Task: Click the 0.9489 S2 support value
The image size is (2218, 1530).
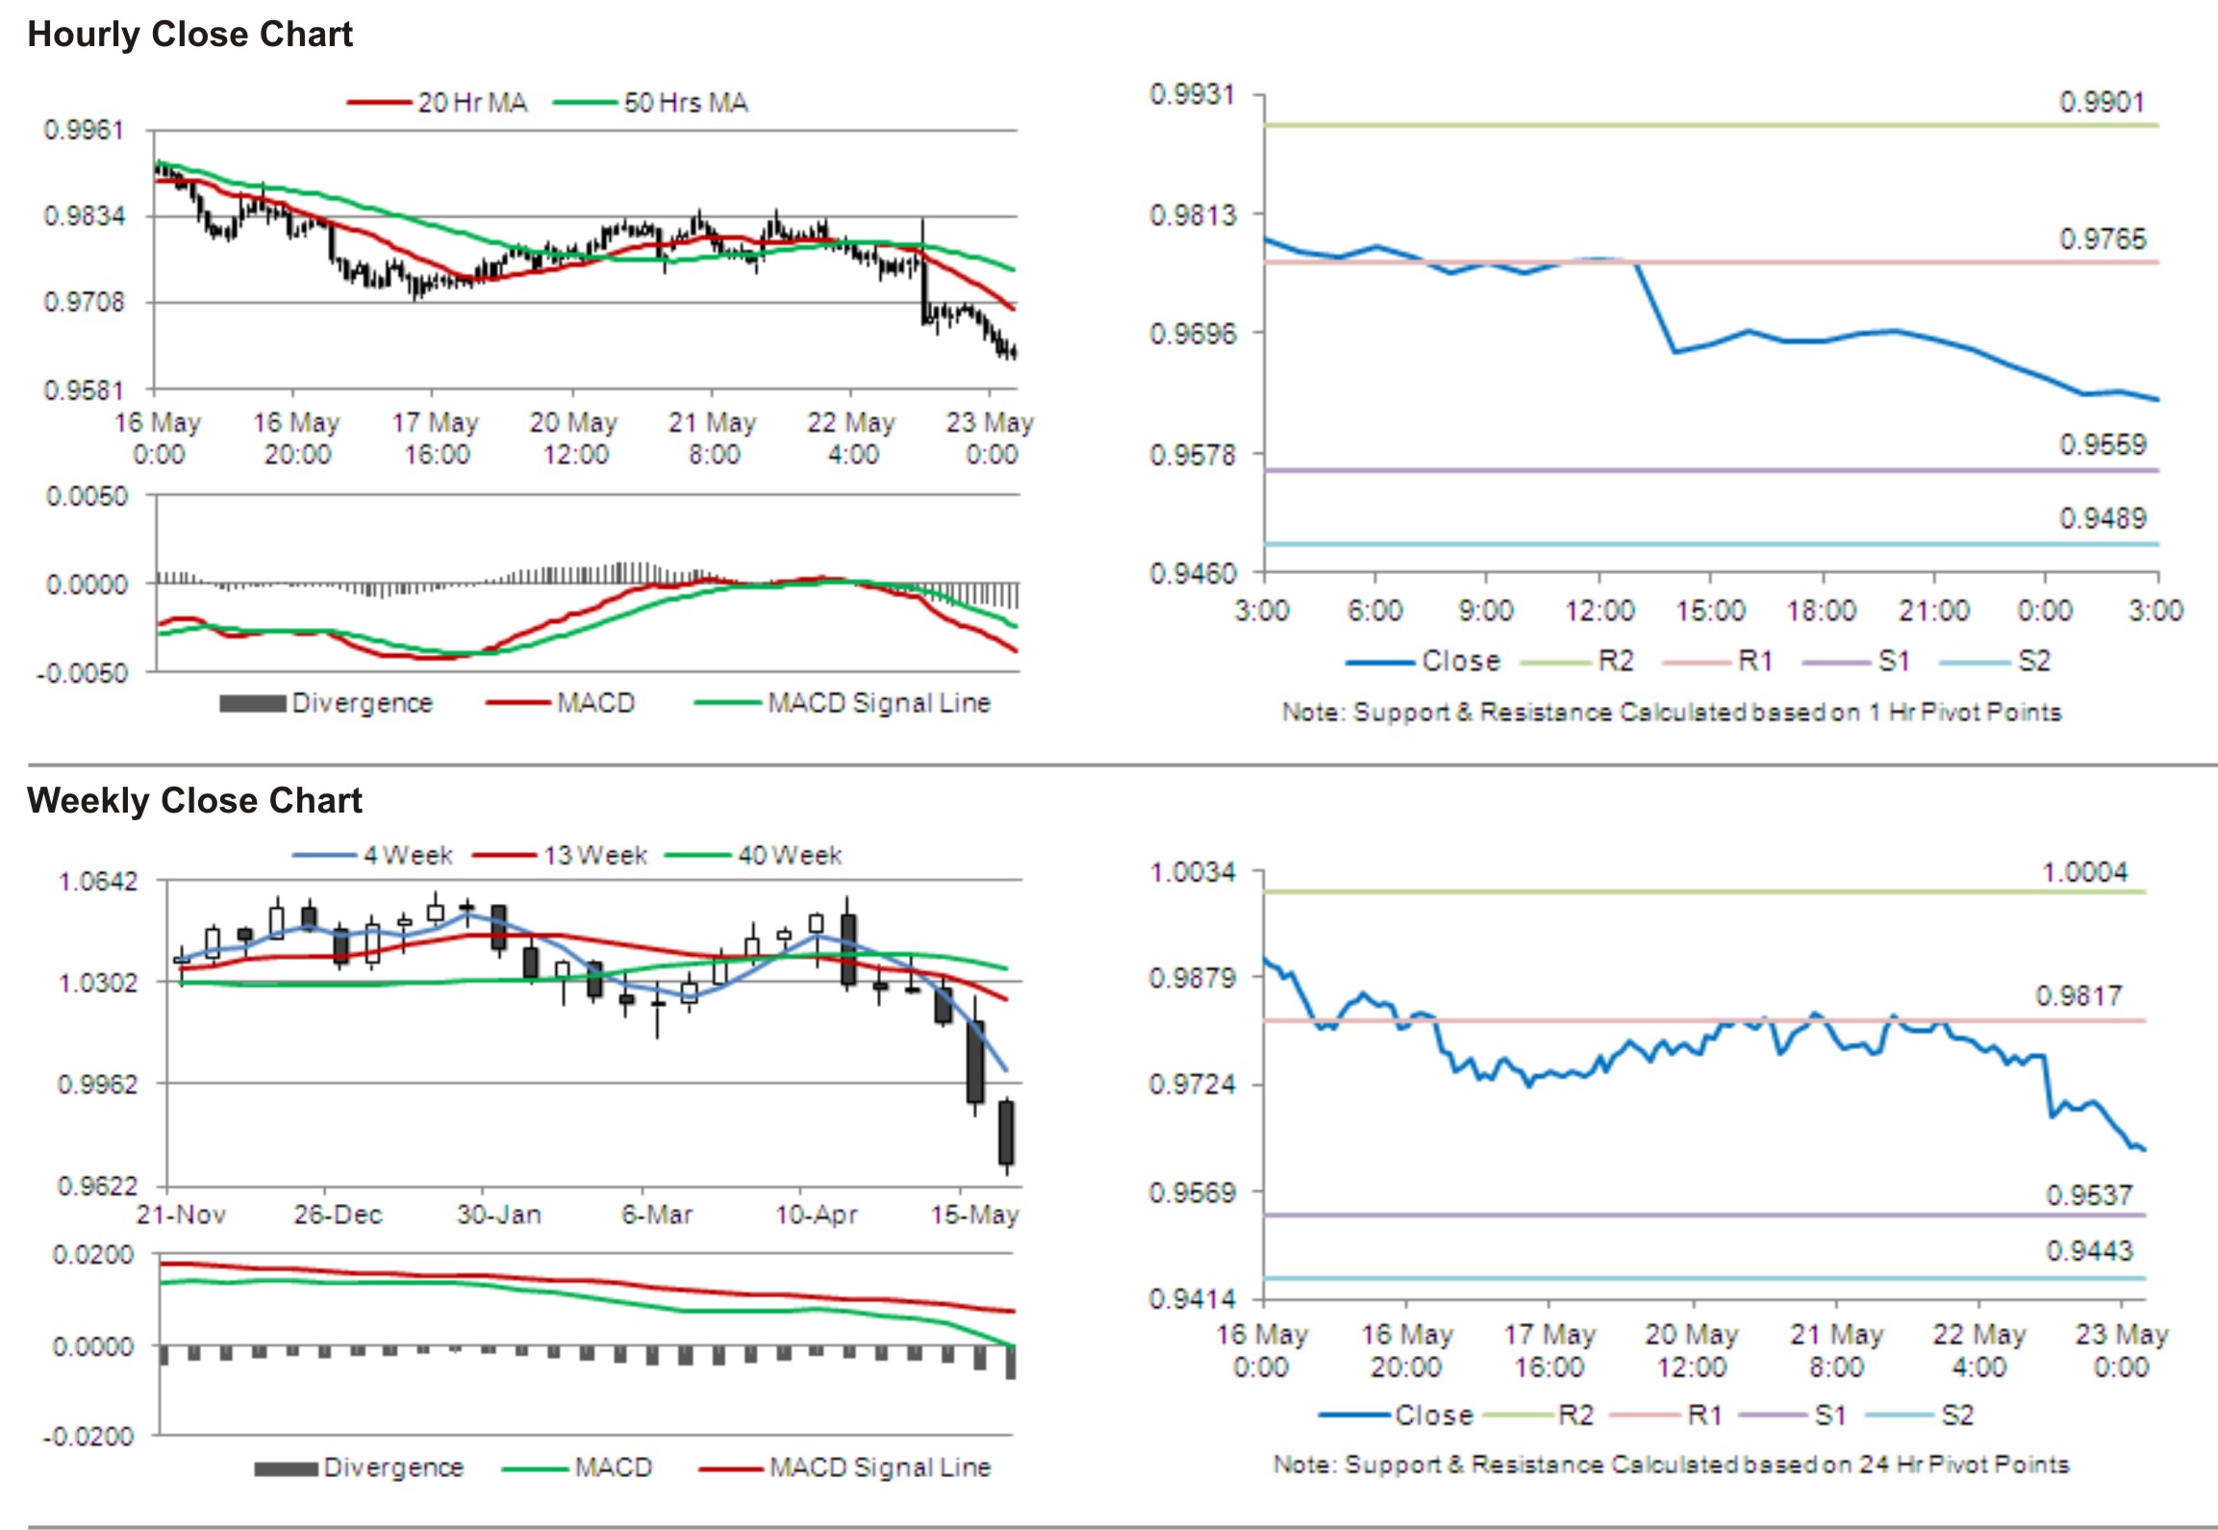Action: pyautogui.click(x=2102, y=518)
